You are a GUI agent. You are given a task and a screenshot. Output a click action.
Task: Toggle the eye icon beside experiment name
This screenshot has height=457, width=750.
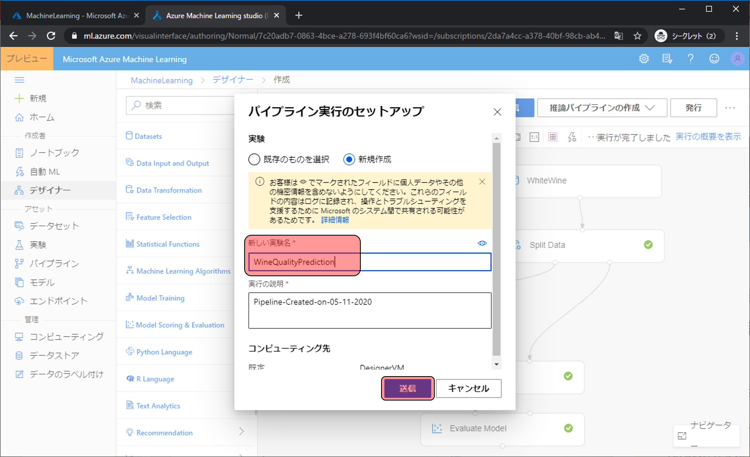point(482,243)
